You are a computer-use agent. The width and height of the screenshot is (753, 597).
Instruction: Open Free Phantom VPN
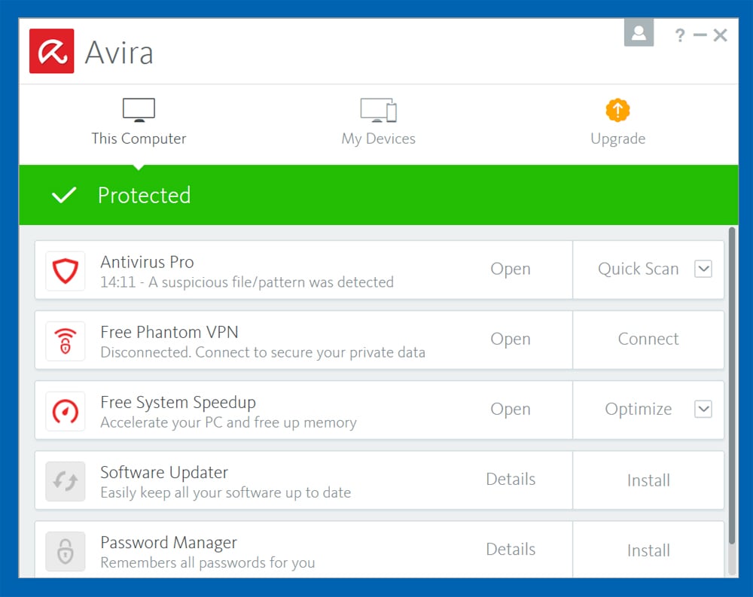pyautogui.click(x=511, y=339)
